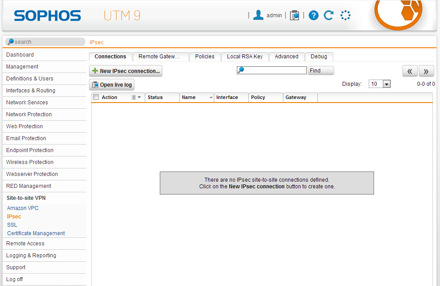The height and width of the screenshot is (286, 440).
Task: Tick the select-all checkbox in Action column
Action: point(96,97)
